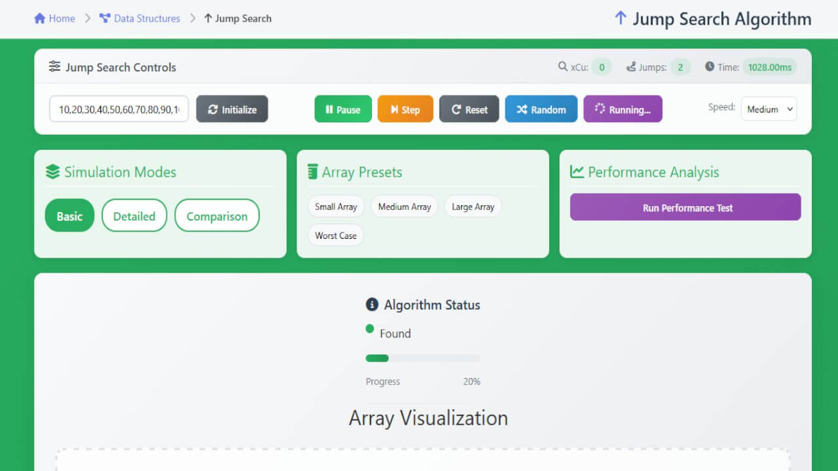Click the green progress bar showing 20%

377,358
